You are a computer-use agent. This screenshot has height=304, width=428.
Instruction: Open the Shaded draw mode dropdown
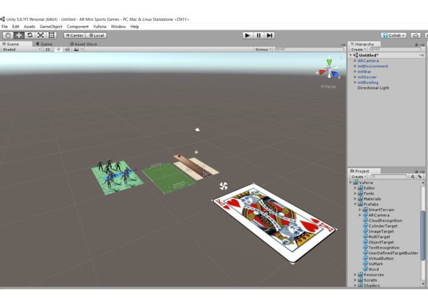[22, 49]
